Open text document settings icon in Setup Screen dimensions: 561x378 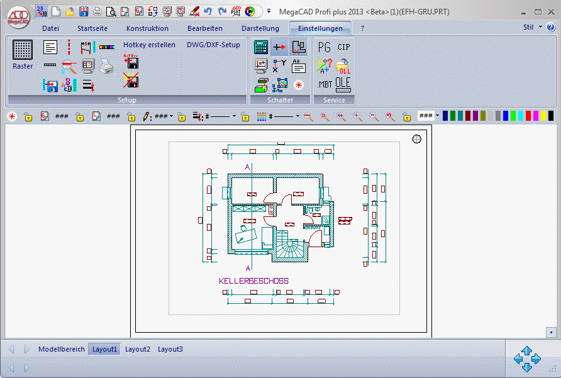tap(50, 47)
